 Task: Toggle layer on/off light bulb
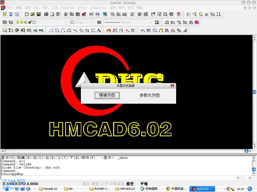pyautogui.click(x=18, y=22)
